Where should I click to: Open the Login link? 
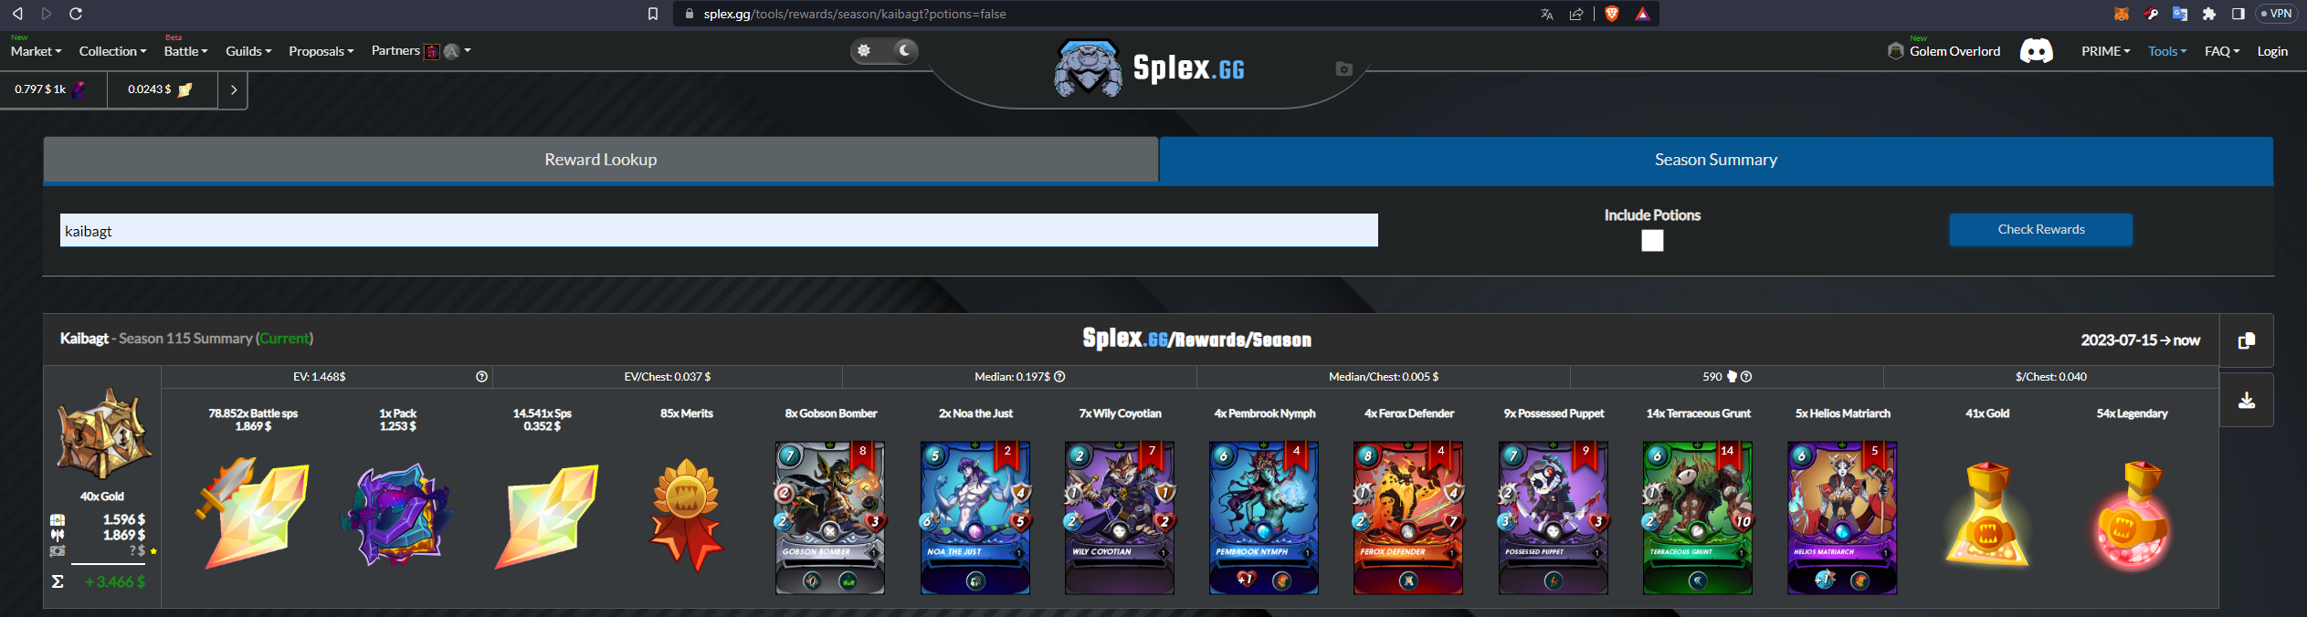[x=2272, y=51]
